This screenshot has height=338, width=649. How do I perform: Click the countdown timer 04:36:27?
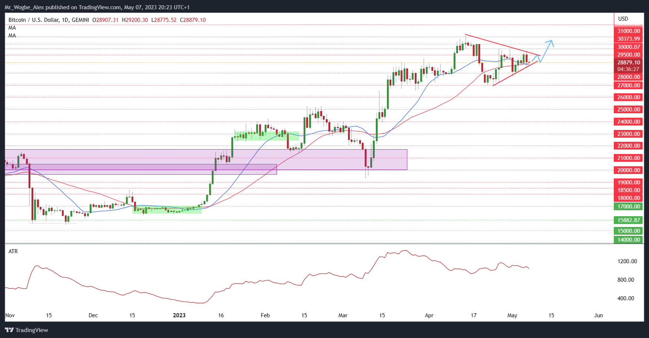[x=628, y=69]
